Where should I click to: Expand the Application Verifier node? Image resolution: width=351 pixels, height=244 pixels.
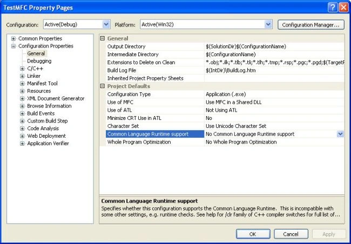pyautogui.click(x=22, y=144)
